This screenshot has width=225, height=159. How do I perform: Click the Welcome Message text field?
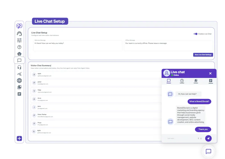(78, 46)
